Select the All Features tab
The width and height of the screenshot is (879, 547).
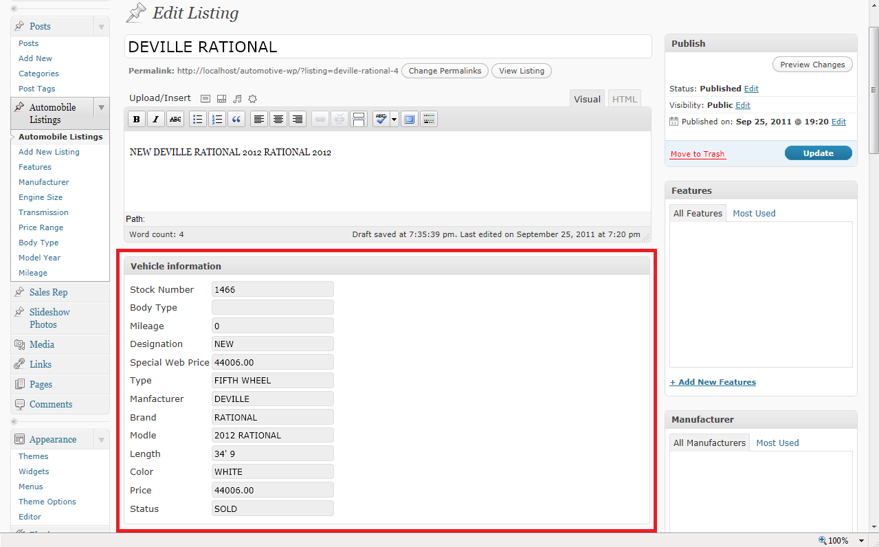[x=698, y=213]
